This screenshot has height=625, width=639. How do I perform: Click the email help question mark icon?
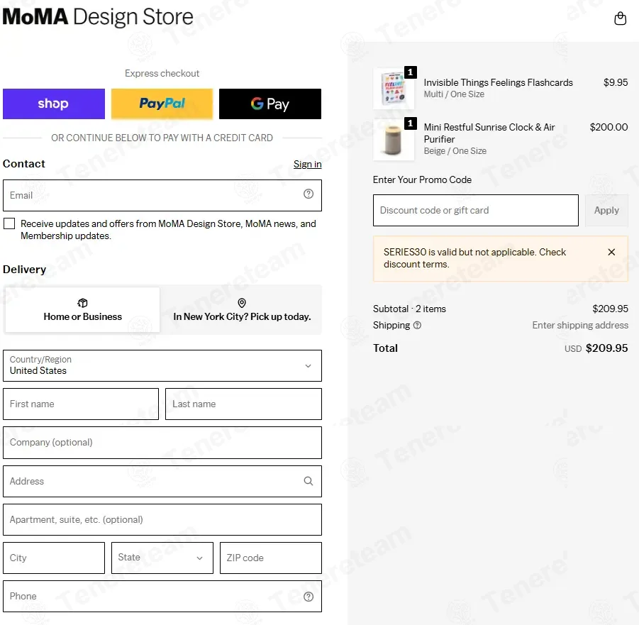tap(309, 194)
